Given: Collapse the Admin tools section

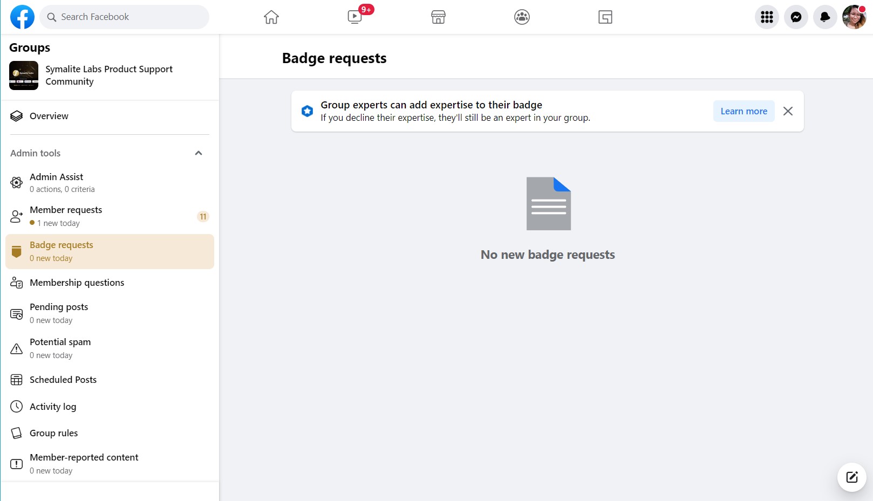Looking at the screenshot, I should (x=199, y=153).
